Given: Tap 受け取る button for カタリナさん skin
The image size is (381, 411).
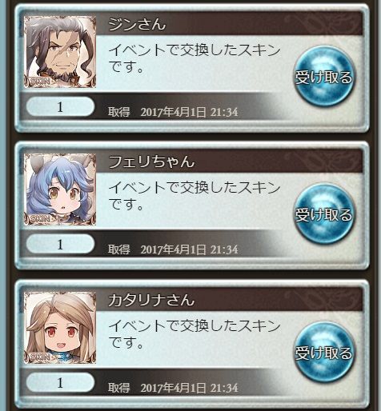Looking at the screenshot, I should [x=324, y=353].
